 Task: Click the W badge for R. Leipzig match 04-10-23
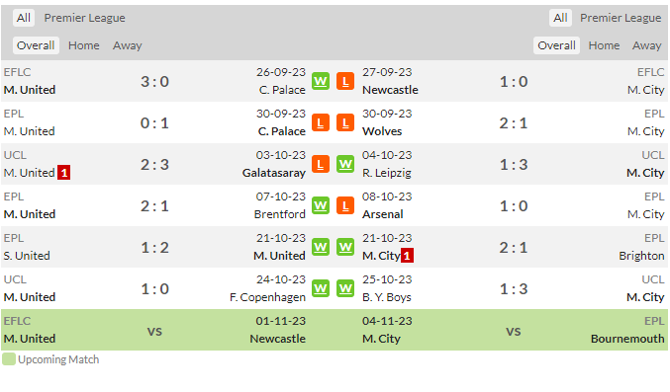[345, 164]
